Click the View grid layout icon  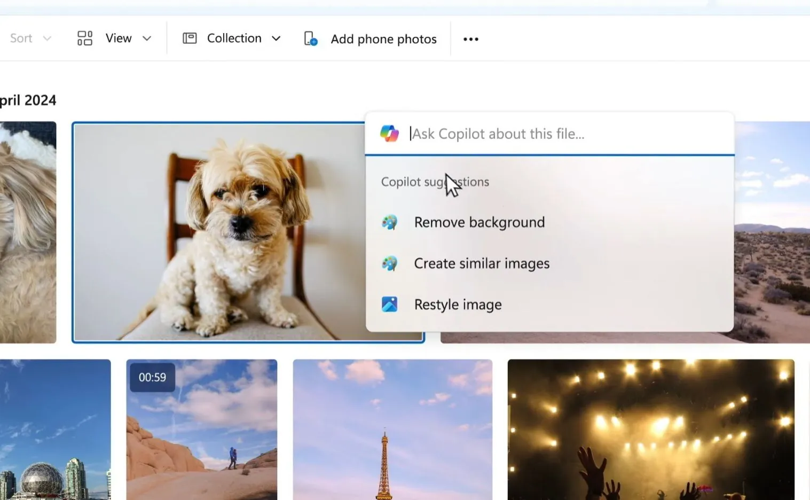(84, 38)
